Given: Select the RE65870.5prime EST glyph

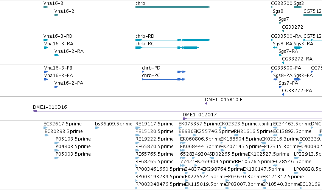Looking at the screenshot, I should 137,150.
